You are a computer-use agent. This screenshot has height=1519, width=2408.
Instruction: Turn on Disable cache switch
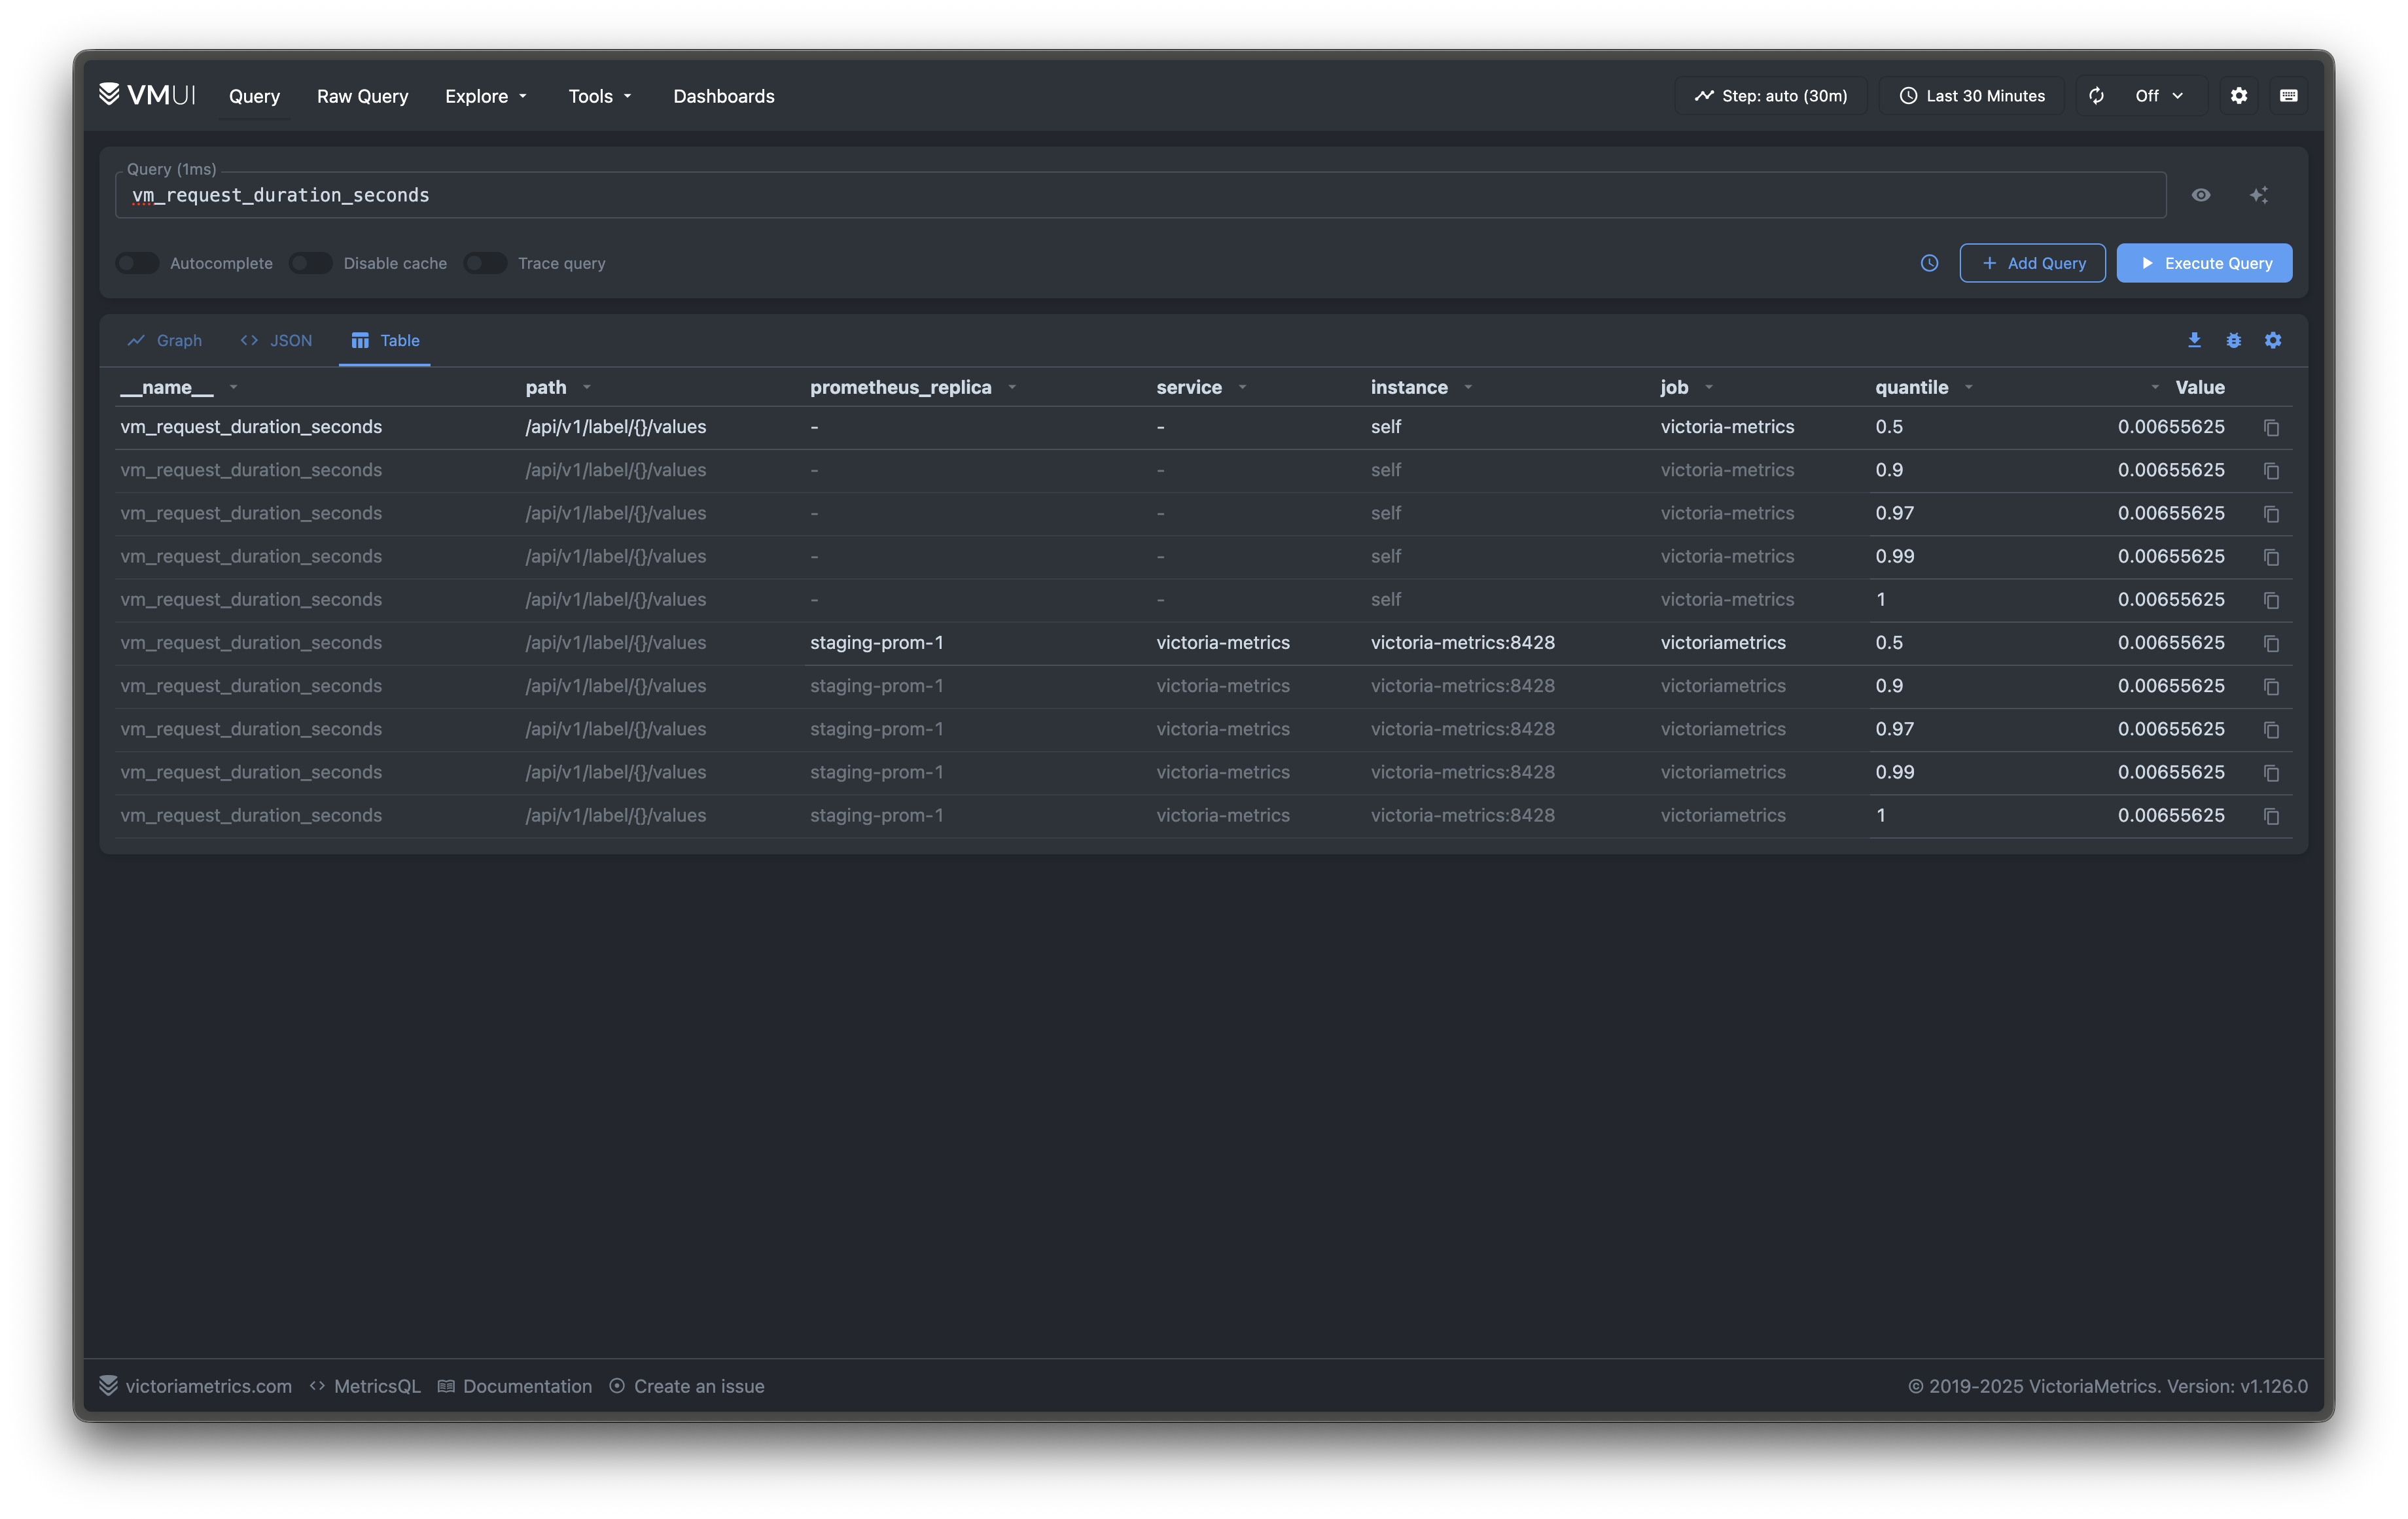(x=311, y=263)
